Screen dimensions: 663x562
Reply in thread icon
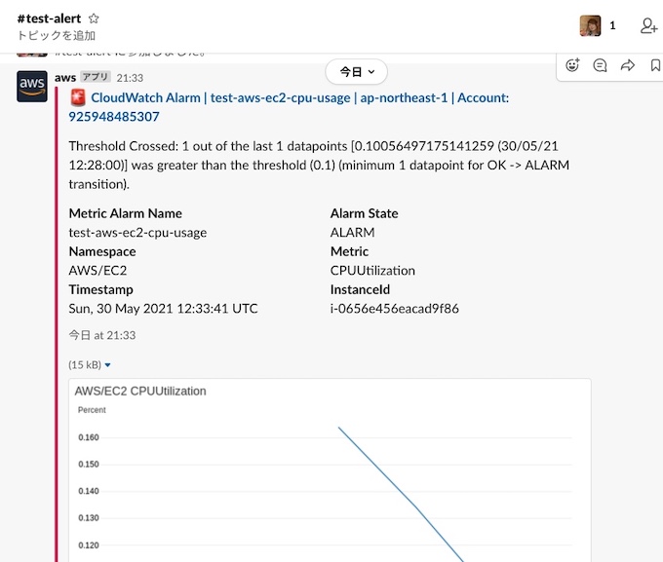click(600, 65)
